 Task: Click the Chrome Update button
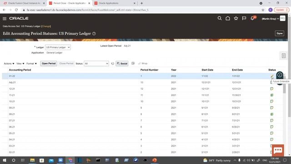pyautogui.click(x=281, y=10)
